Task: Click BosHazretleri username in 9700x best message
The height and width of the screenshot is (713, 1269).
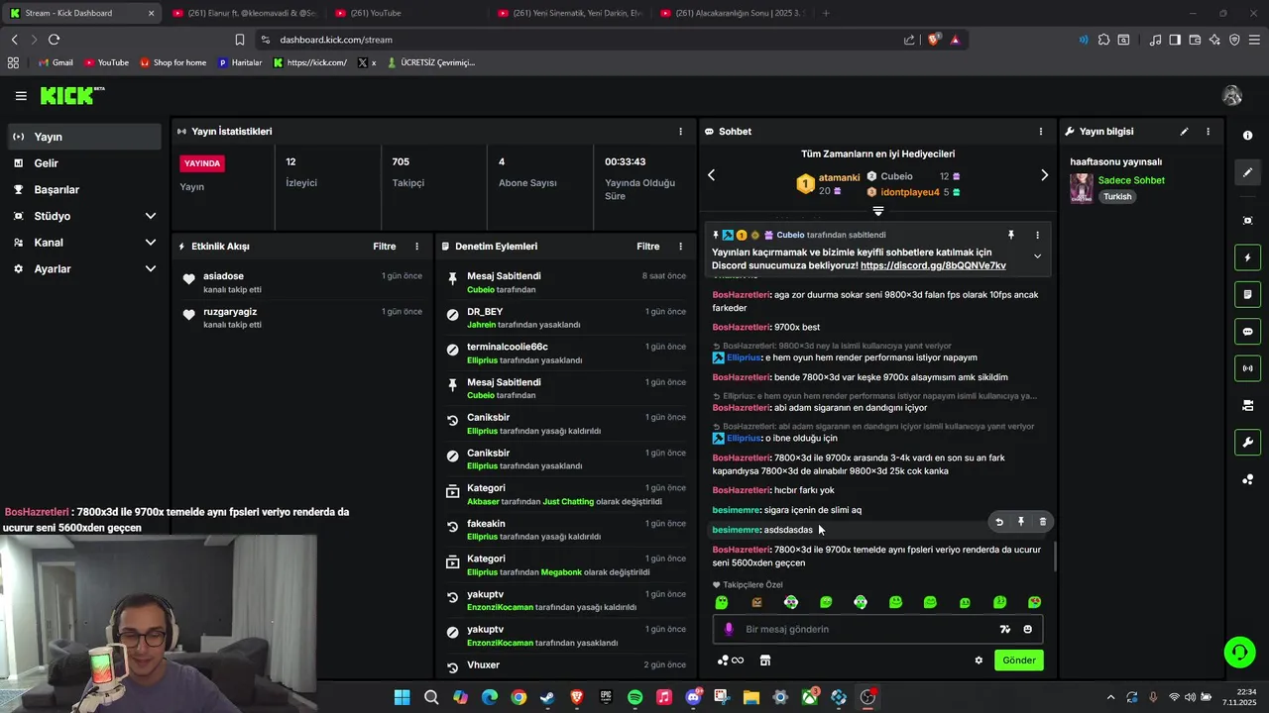Action: [741, 328]
